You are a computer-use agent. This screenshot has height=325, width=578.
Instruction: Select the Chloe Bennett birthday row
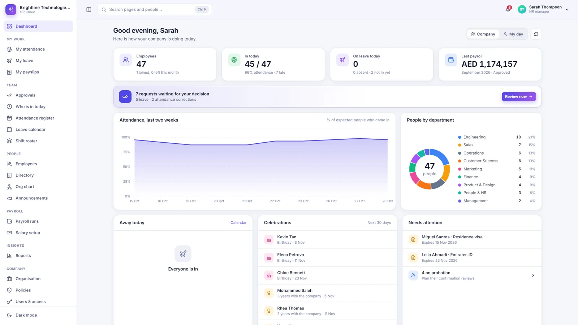tap(327, 276)
